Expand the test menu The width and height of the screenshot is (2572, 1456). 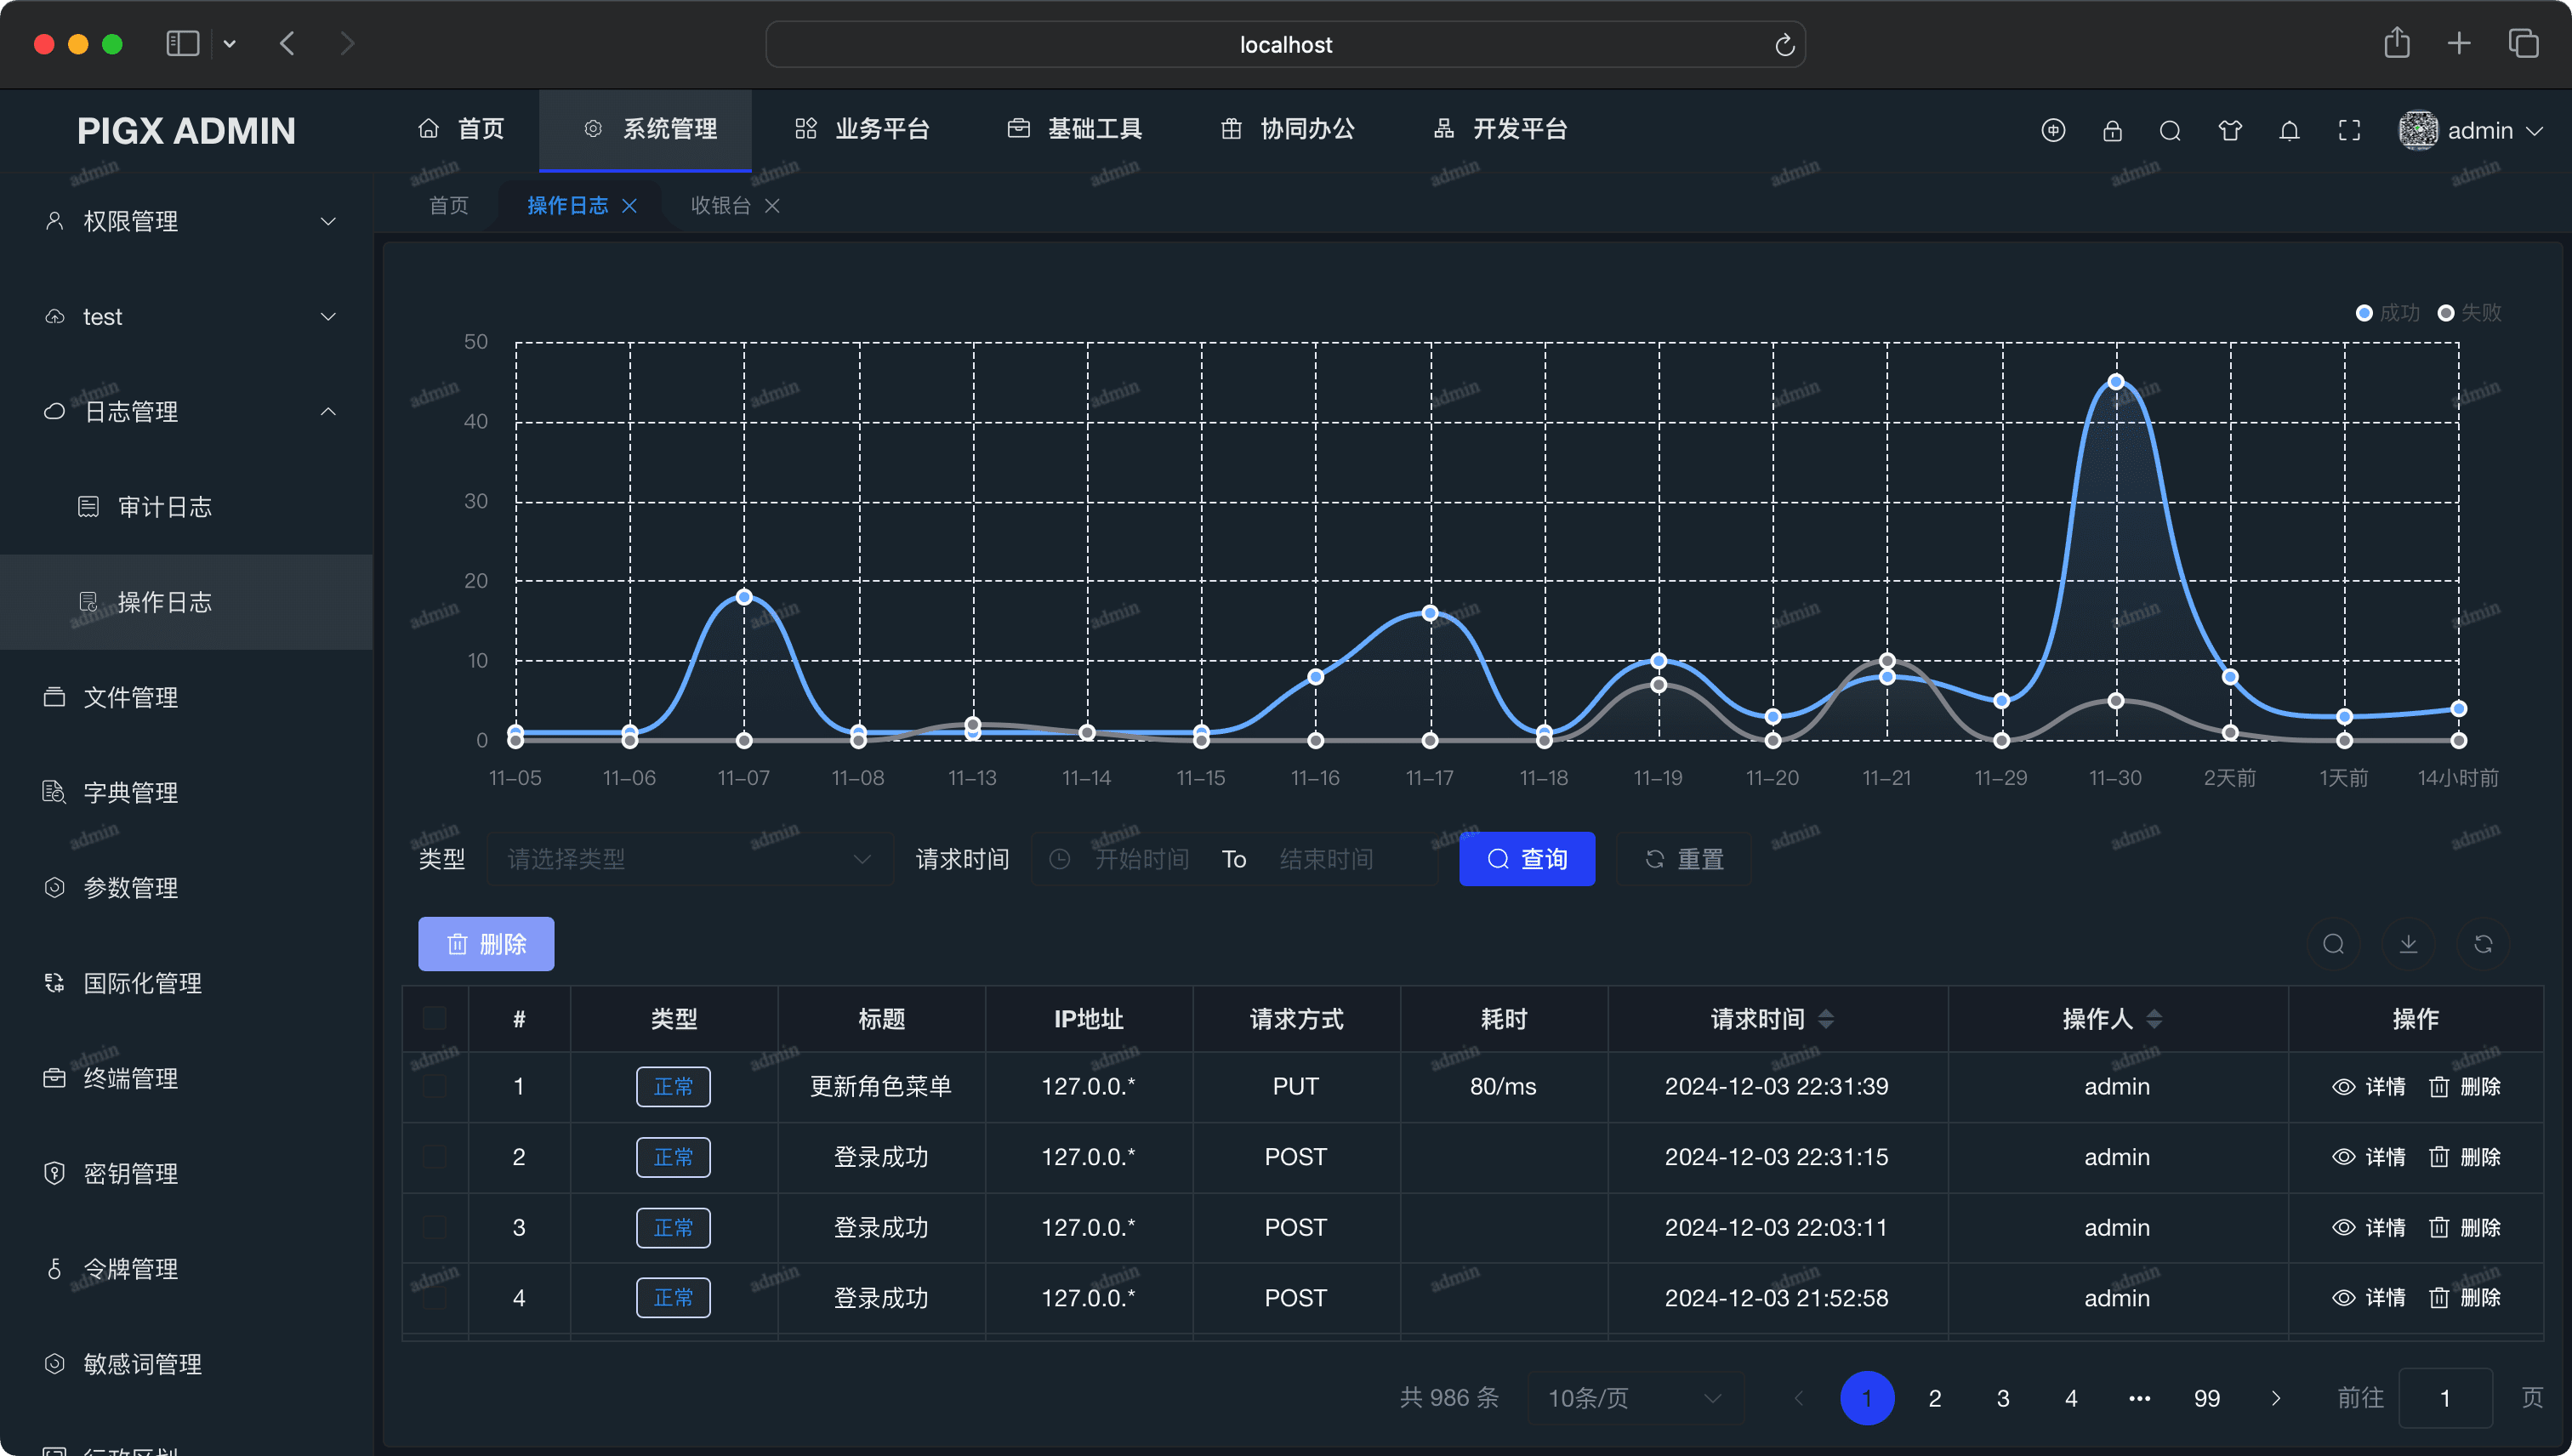click(186, 317)
